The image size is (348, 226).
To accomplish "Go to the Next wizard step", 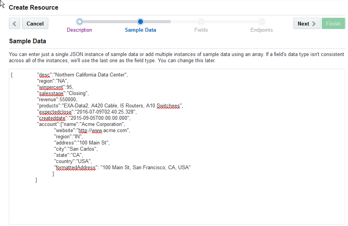I will [x=307, y=24].
